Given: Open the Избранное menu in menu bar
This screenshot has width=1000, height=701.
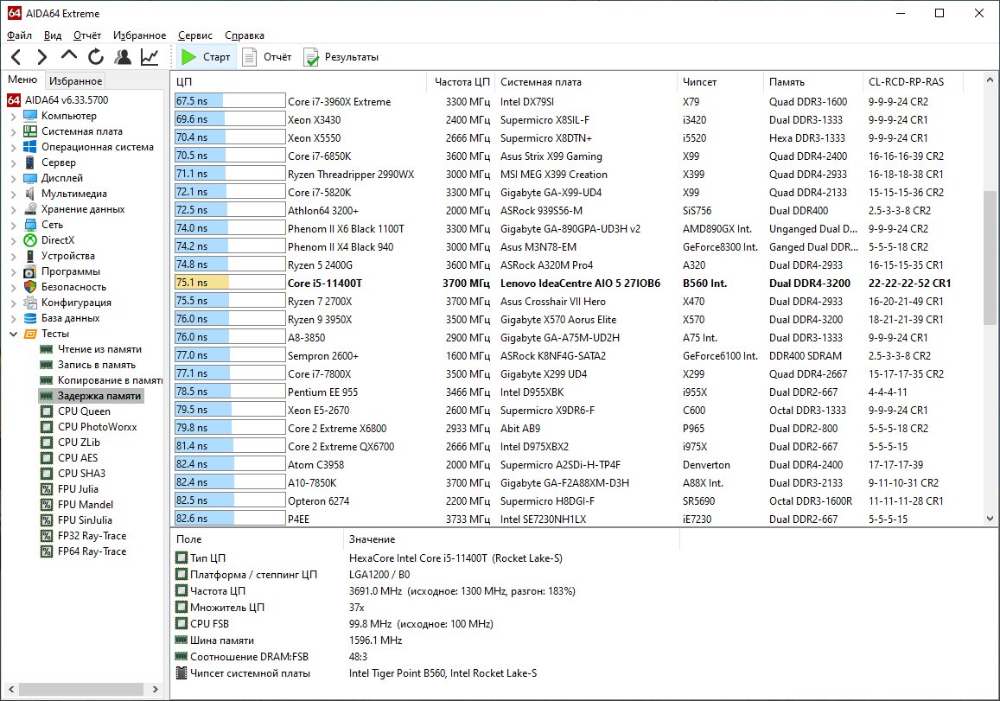Looking at the screenshot, I should (x=139, y=35).
